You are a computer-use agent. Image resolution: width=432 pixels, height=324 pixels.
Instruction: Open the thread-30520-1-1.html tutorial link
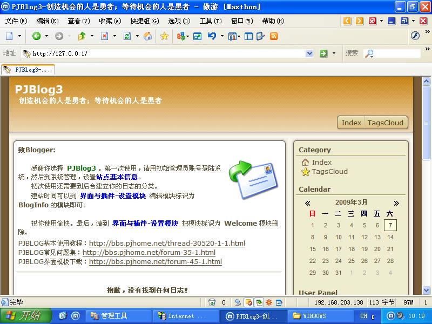(x=167, y=244)
